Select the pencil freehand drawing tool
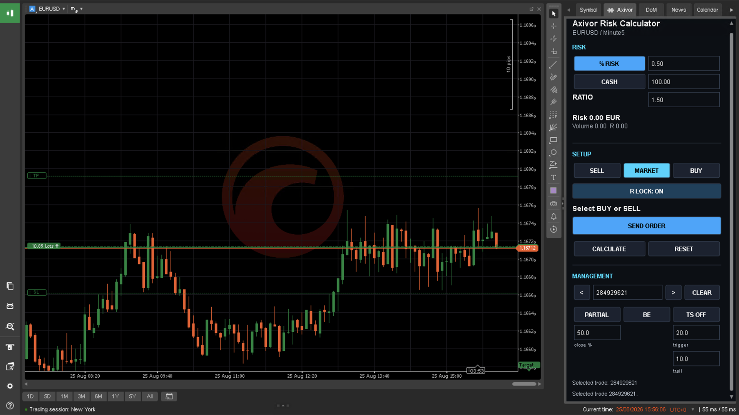 (553, 77)
